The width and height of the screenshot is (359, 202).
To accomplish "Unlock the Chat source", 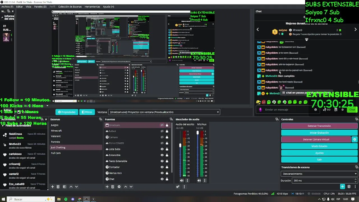I will pyautogui.click(x=167, y=179).
